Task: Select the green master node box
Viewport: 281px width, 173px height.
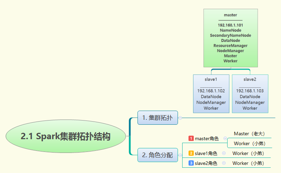Action: [x=231, y=38]
